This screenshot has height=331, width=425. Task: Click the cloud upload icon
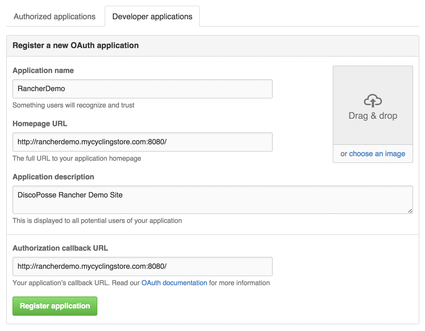tap(373, 101)
